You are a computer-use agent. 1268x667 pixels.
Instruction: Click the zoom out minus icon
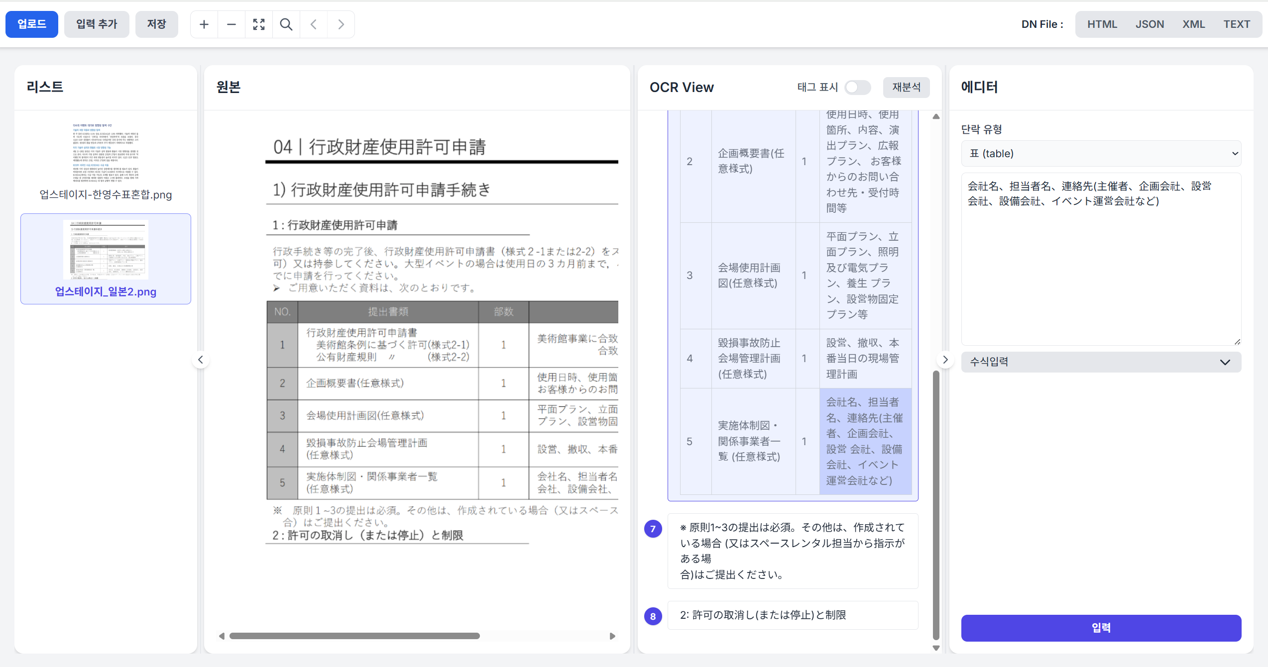[231, 24]
